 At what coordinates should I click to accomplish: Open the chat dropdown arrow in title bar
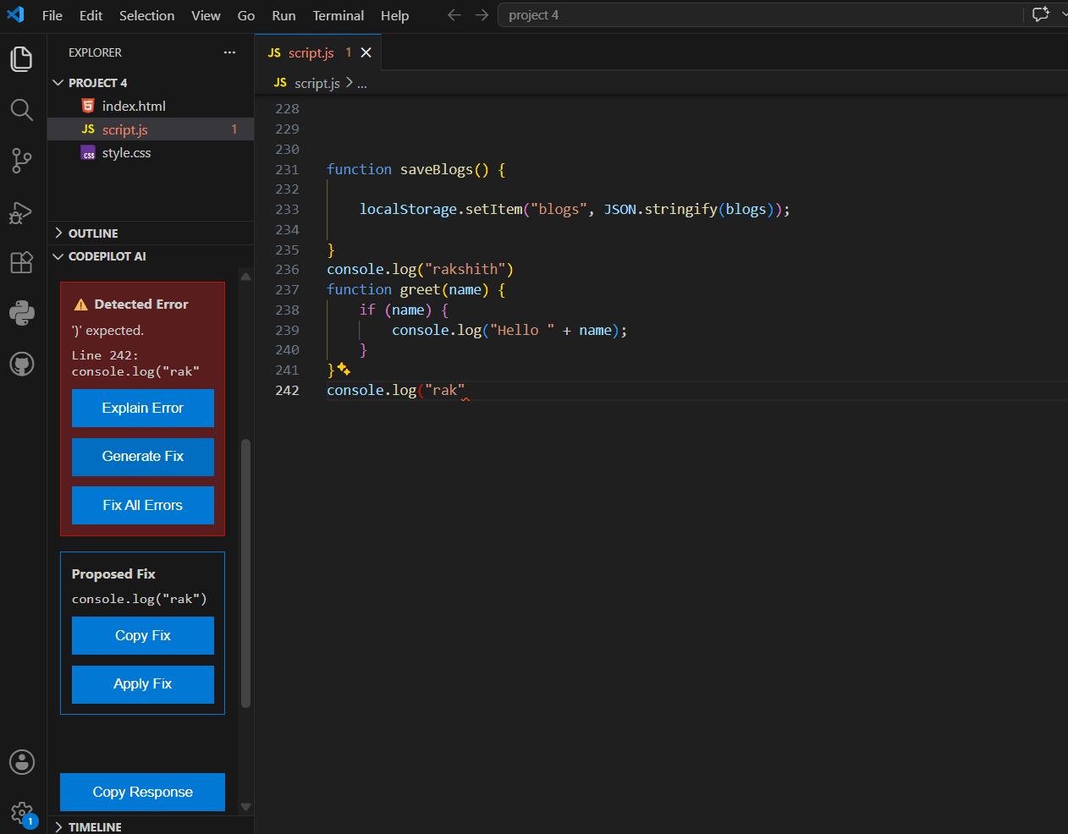(1064, 14)
